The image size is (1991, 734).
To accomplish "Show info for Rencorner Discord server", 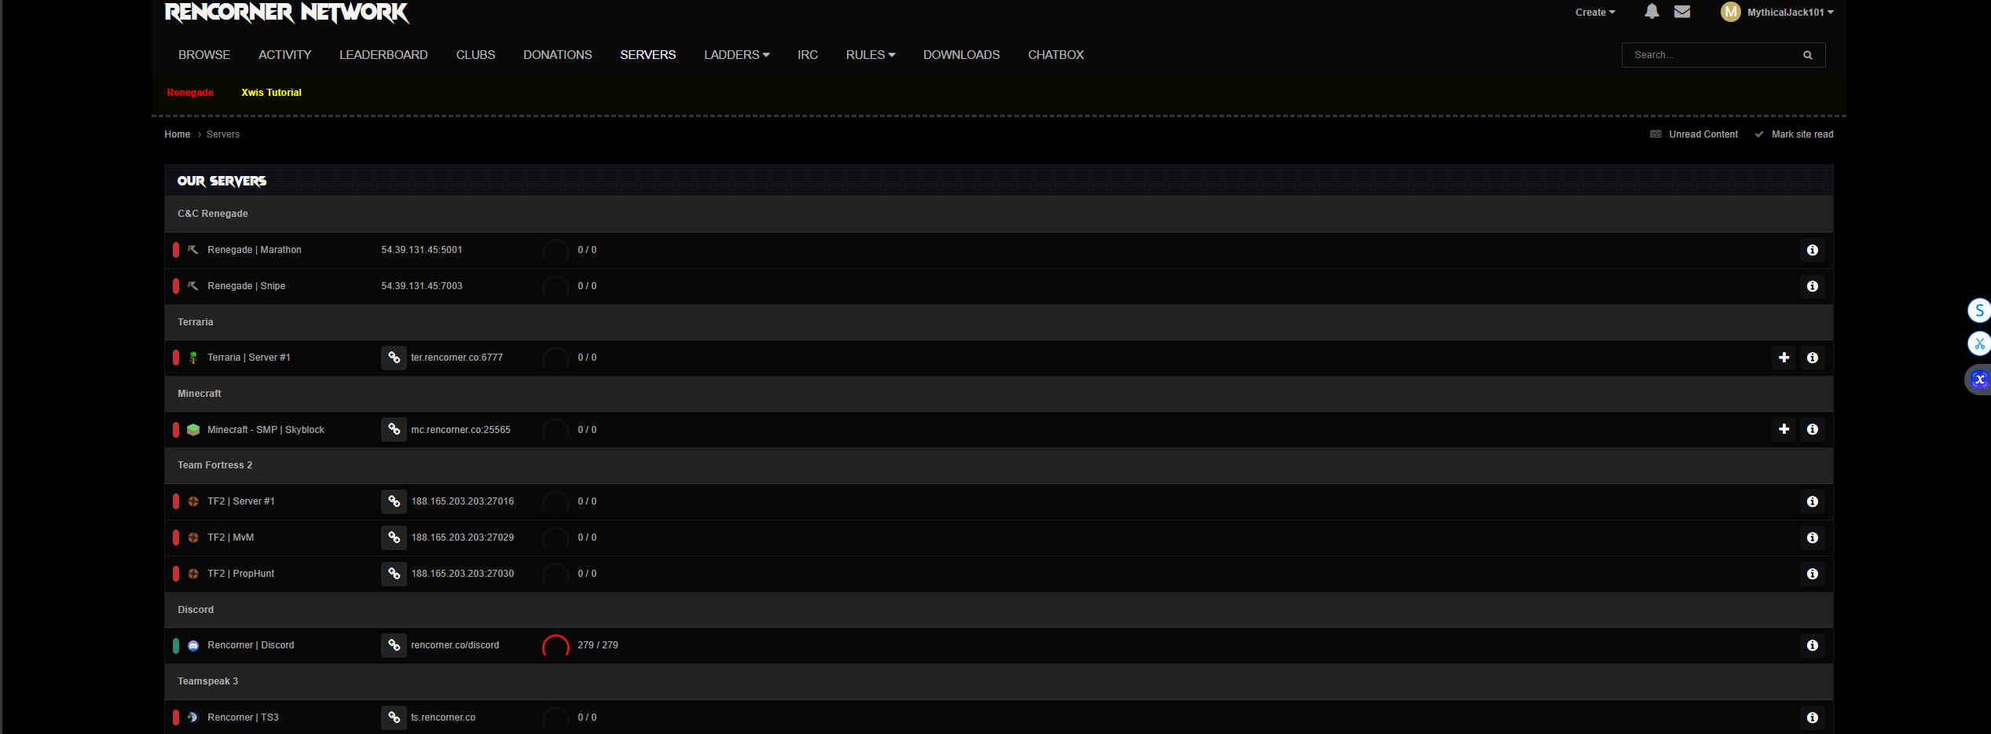I will [x=1812, y=645].
